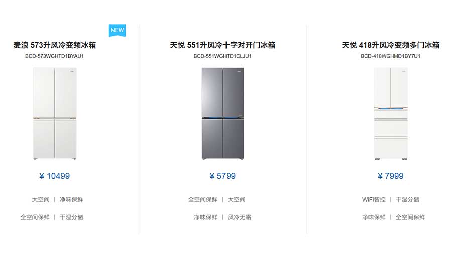Click the ¥ 10499 price
Viewport: 452px width, 256px height.
(55, 176)
